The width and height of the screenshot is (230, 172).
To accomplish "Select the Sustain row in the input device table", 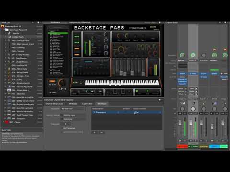I will [127, 112].
